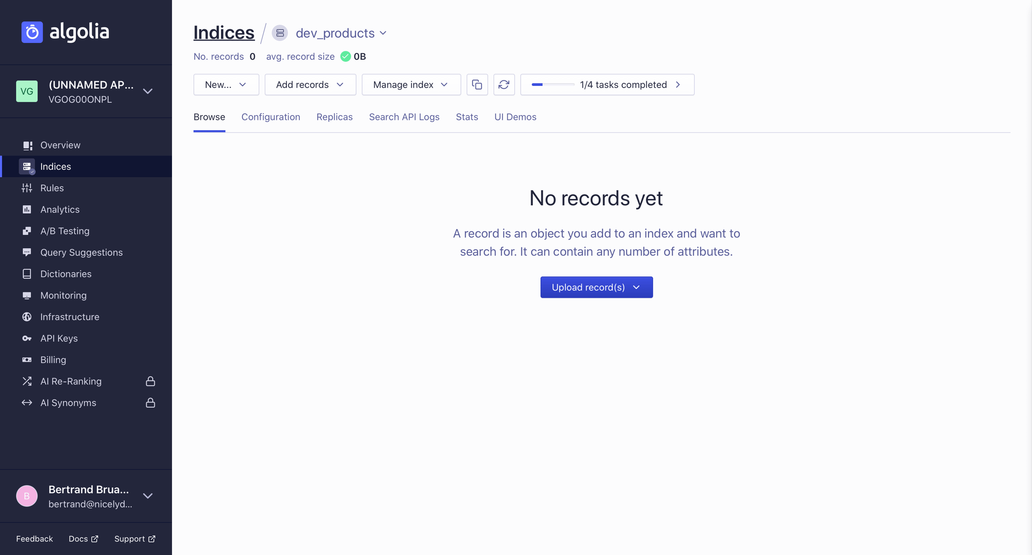The height and width of the screenshot is (555, 1032).
Task: Click the avg. record size label
Action: coord(300,56)
